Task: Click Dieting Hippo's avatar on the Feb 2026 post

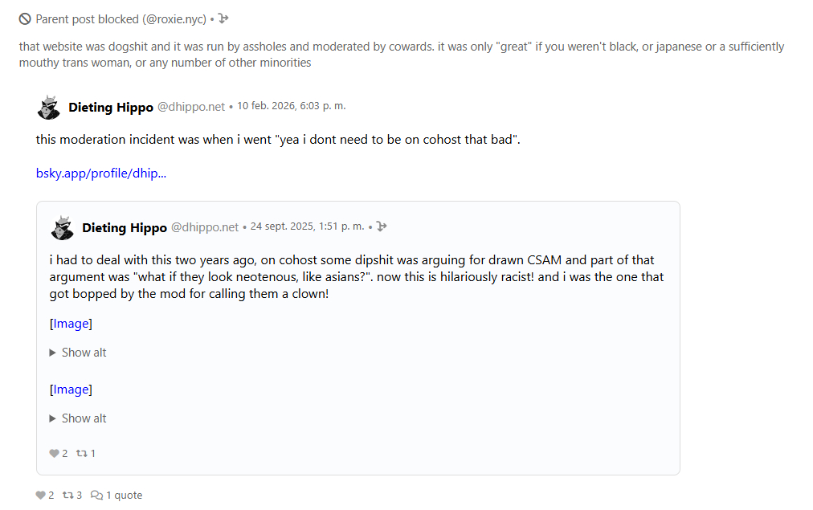Action: [49, 108]
